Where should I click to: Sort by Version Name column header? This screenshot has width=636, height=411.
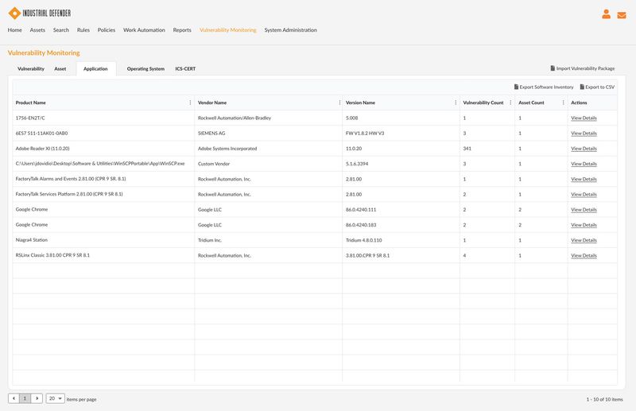pyautogui.click(x=360, y=103)
